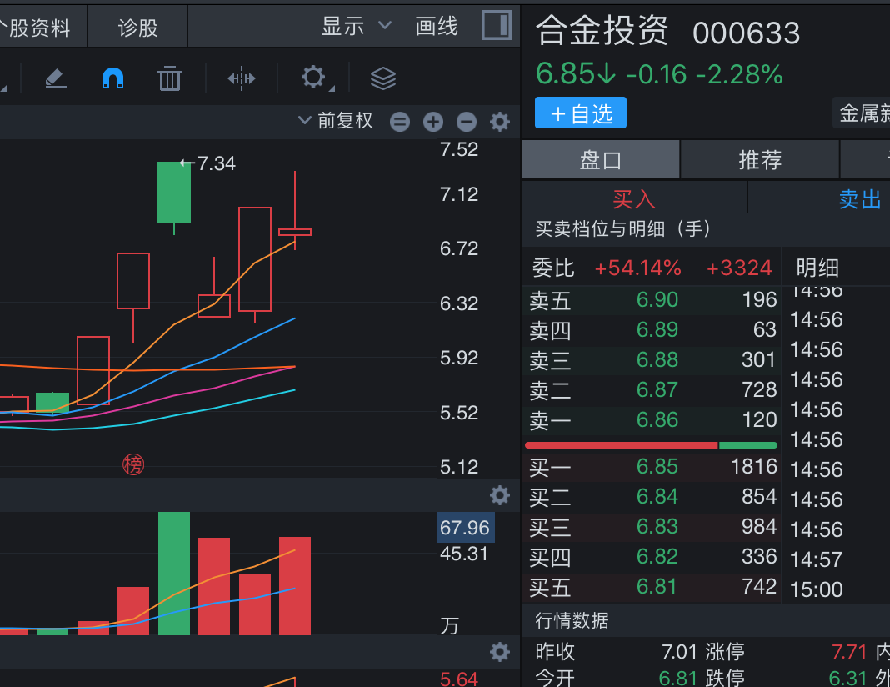Click the red 榜 marker on chart

point(133,465)
